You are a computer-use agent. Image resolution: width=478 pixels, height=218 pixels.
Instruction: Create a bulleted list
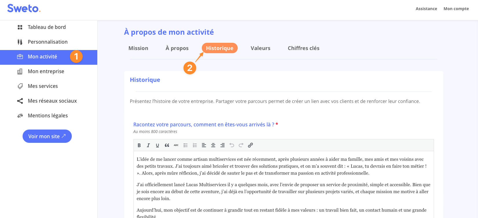186,145
